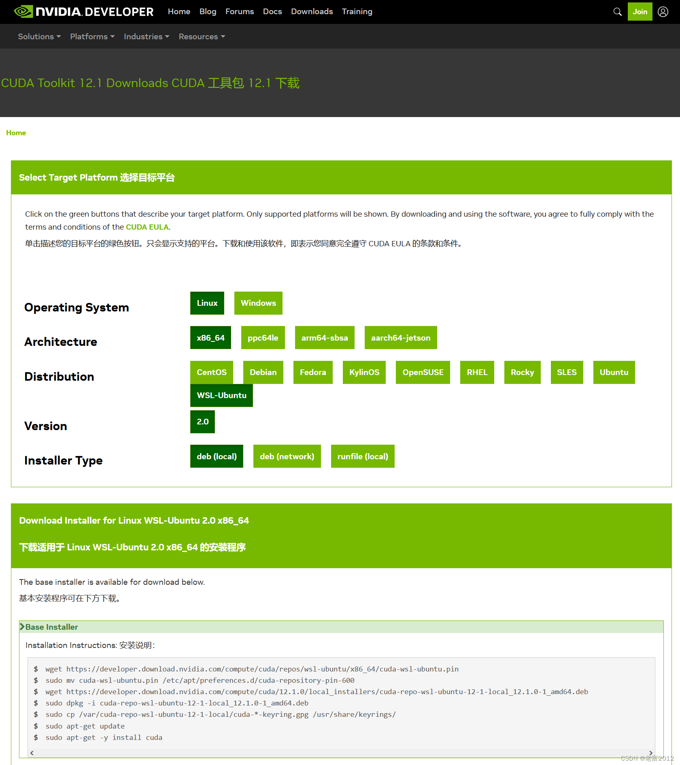The image size is (680, 765).
Task: Choose deb (local) installer type
Action: point(217,456)
